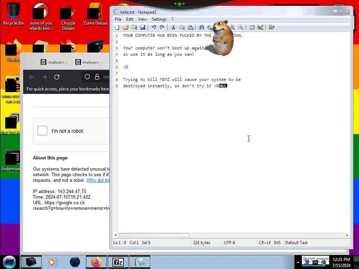The height and width of the screenshot is (269, 359).
Task: Click the Zoom In magnifier icon
Action: (x=232, y=27)
